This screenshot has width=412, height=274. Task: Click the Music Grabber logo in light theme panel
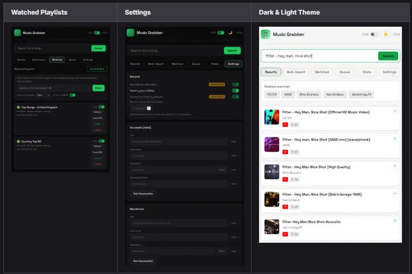265,35
